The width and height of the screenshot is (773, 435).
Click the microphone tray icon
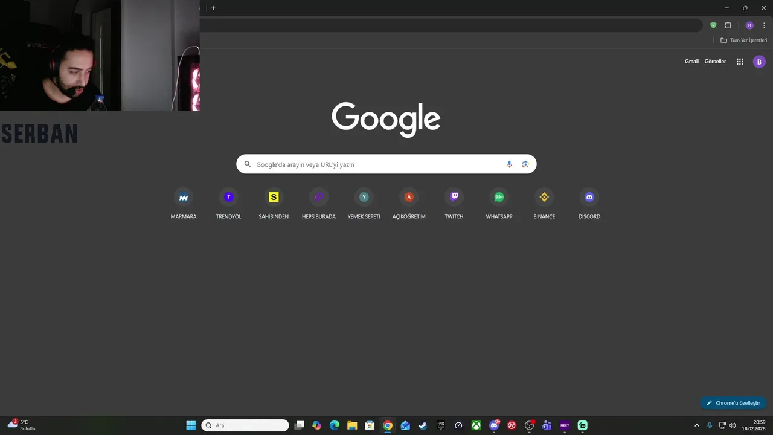[x=710, y=425]
